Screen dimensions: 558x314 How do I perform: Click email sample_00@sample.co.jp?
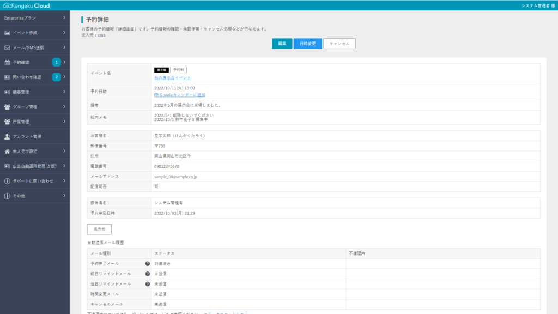176,177
